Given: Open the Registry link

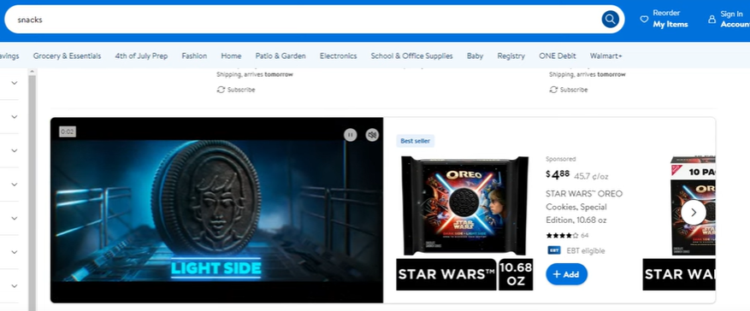Looking at the screenshot, I should point(511,56).
